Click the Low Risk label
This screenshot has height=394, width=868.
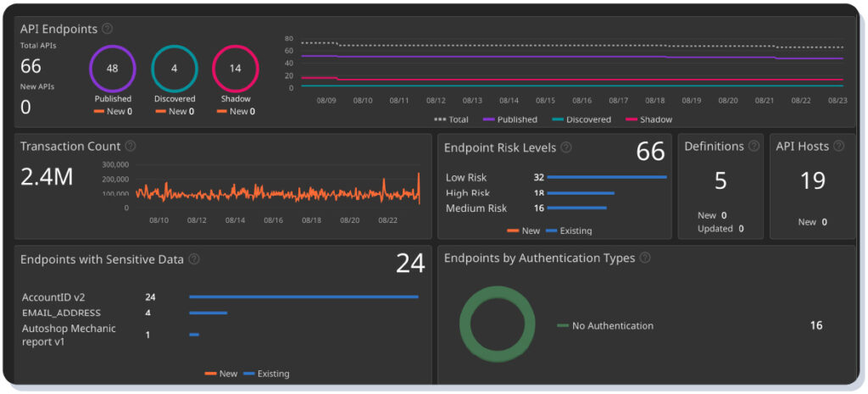tap(466, 178)
